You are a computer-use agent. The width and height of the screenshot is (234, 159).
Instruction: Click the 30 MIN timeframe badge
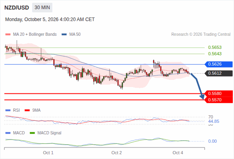tap(42, 8)
